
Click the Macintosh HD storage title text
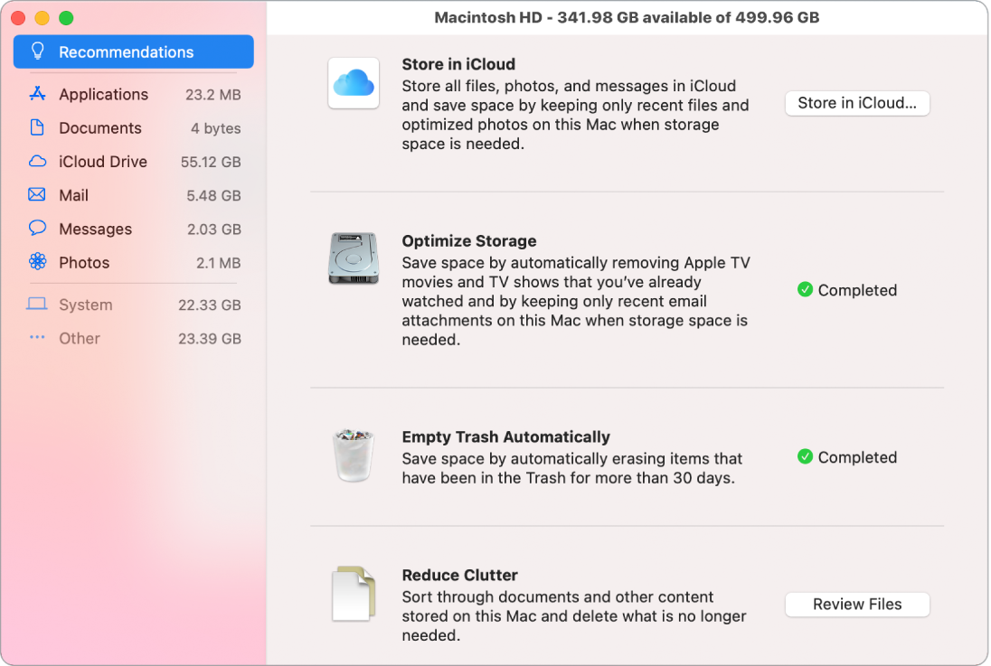click(628, 16)
